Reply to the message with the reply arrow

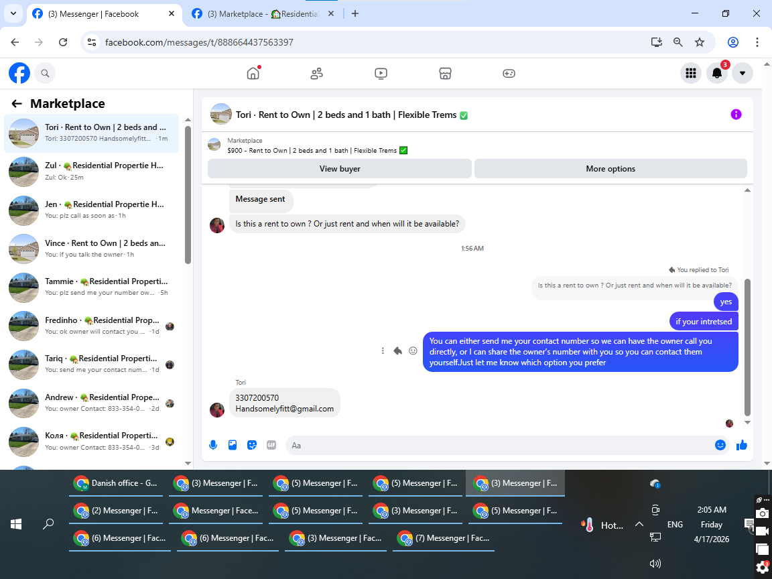coord(398,351)
